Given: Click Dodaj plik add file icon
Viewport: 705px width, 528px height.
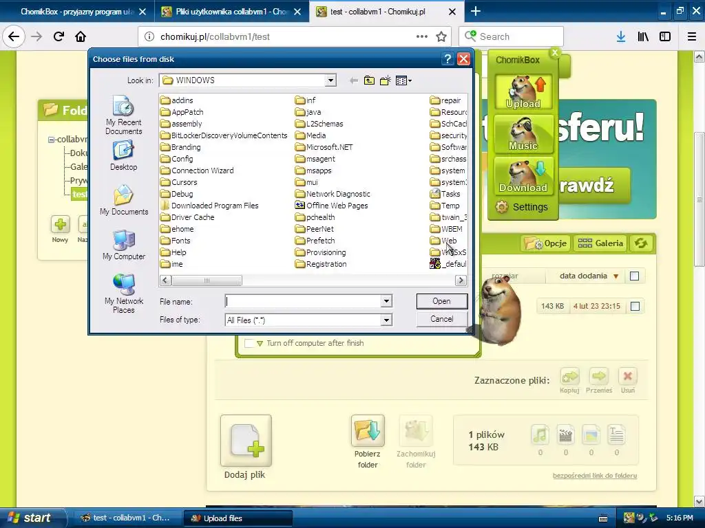Looking at the screenshot, I should pyautogui.click(x=246, y=441).
